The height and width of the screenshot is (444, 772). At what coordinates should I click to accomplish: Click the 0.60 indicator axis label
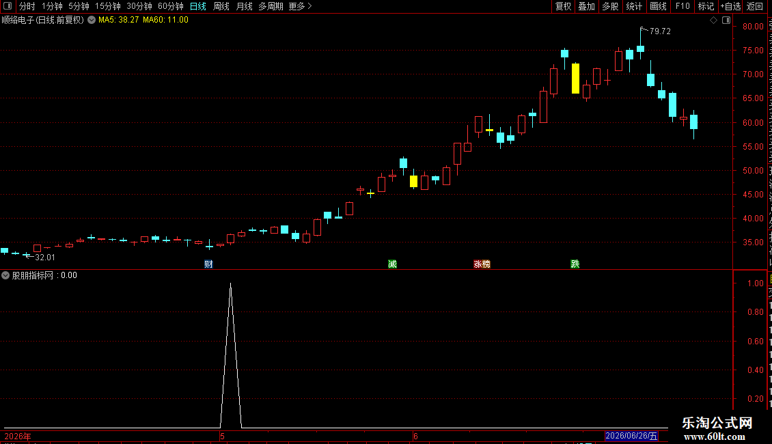coord(755,341)
